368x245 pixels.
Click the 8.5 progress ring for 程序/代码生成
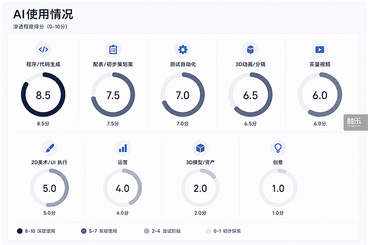click(x=43, y=94)
